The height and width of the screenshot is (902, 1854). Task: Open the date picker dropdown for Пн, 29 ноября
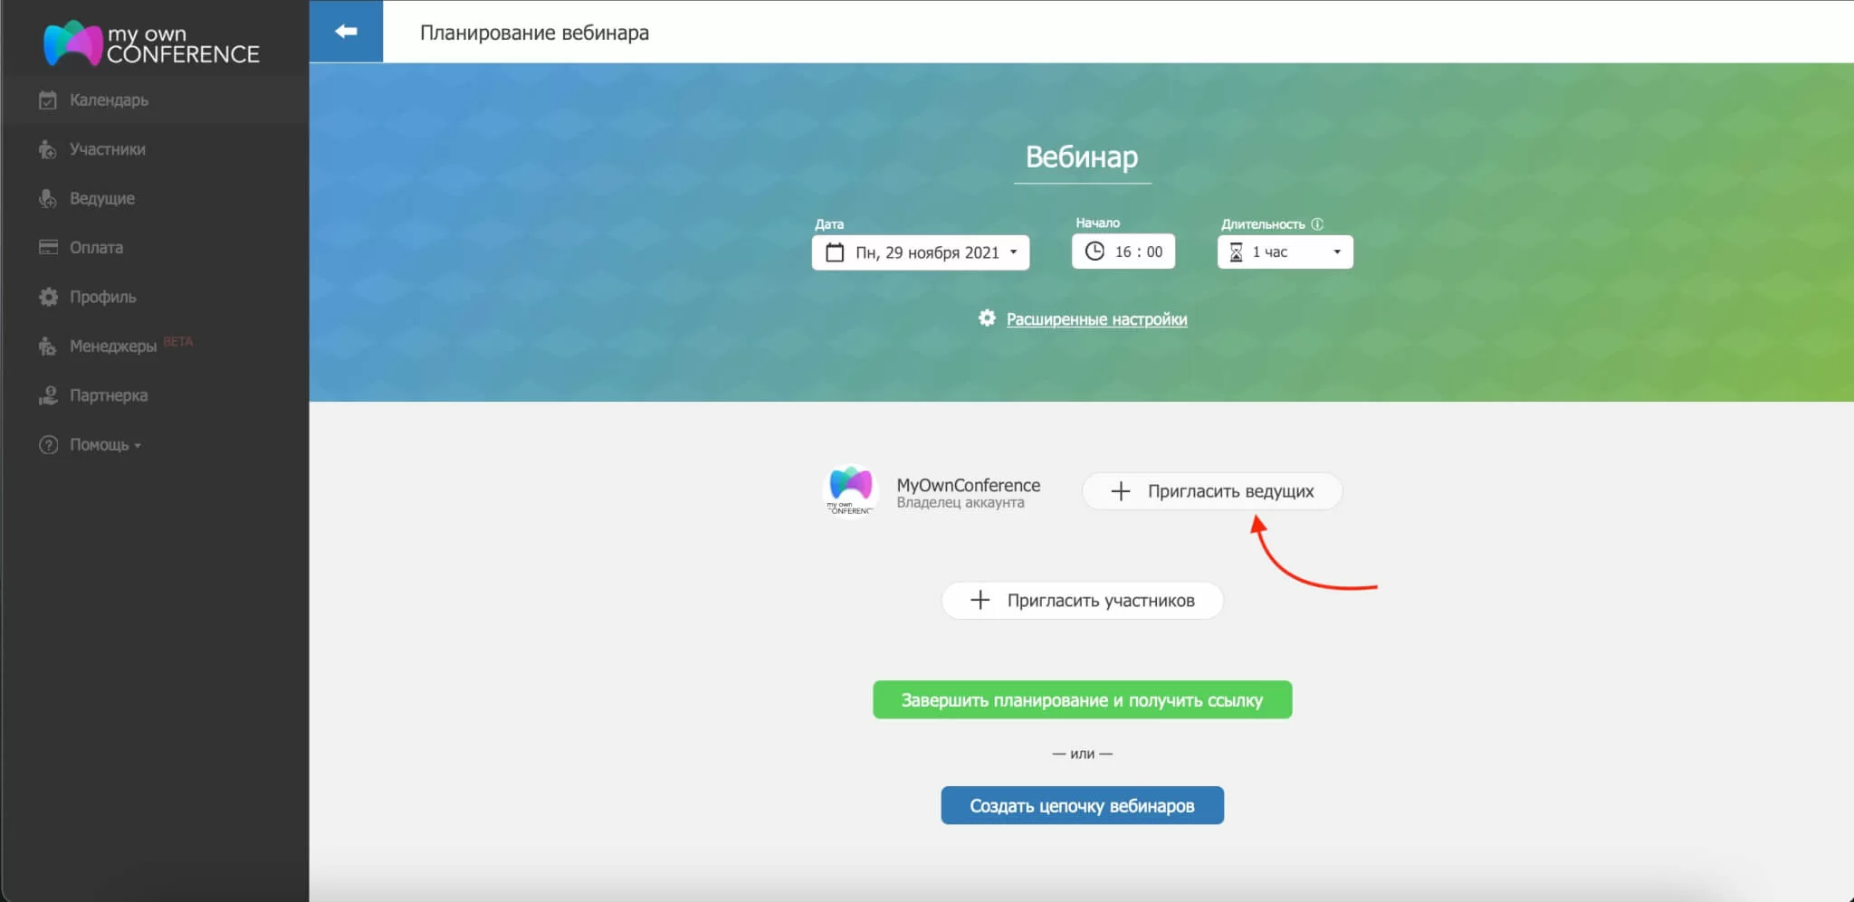1014,252
